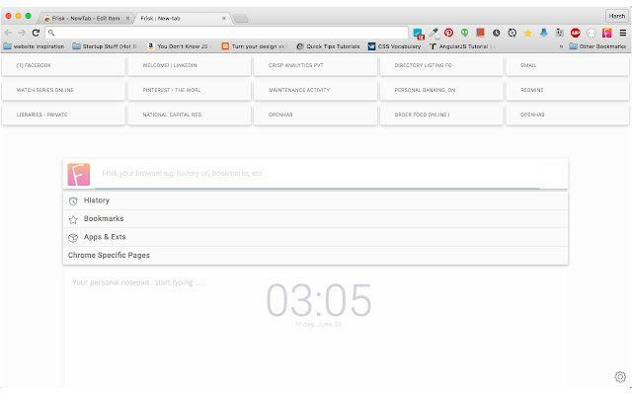Screen dimensions: 632x395
Task: Open Turn your design bookmark
Action: click(x=254, y=46)
